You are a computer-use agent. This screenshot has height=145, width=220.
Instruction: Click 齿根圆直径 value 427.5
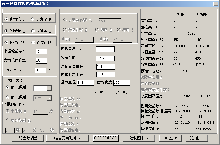200,65
